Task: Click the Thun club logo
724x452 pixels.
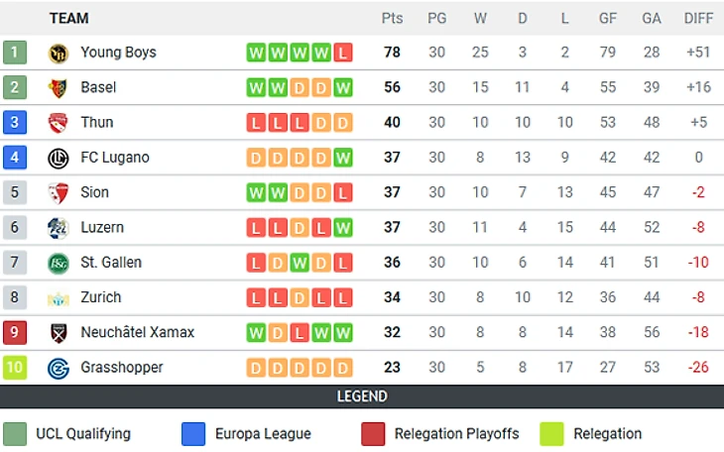Action: click(58, 123)
